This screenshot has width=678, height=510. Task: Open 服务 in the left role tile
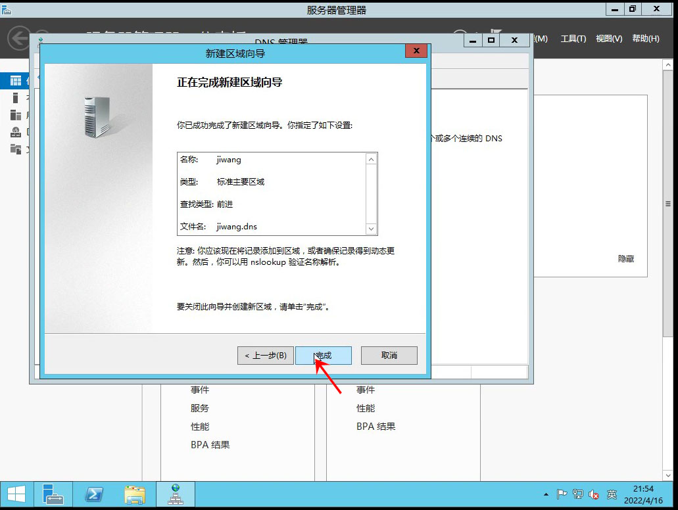[x=200, y=408]
